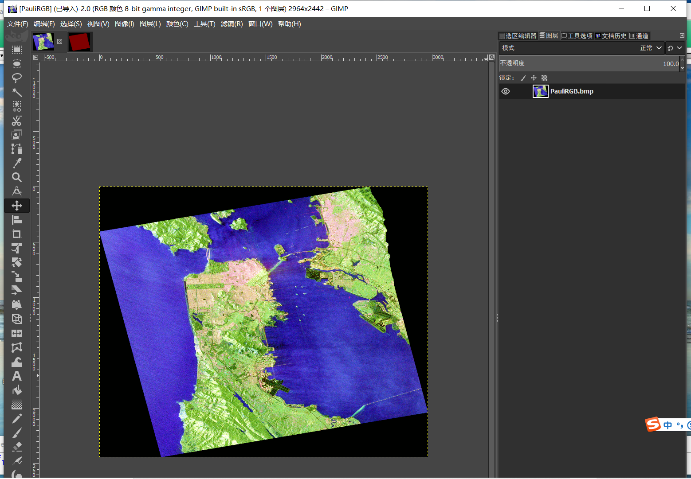691x479 pixels.
Task: Expand the blend mode group switcher dropdown
Action: 675,48
